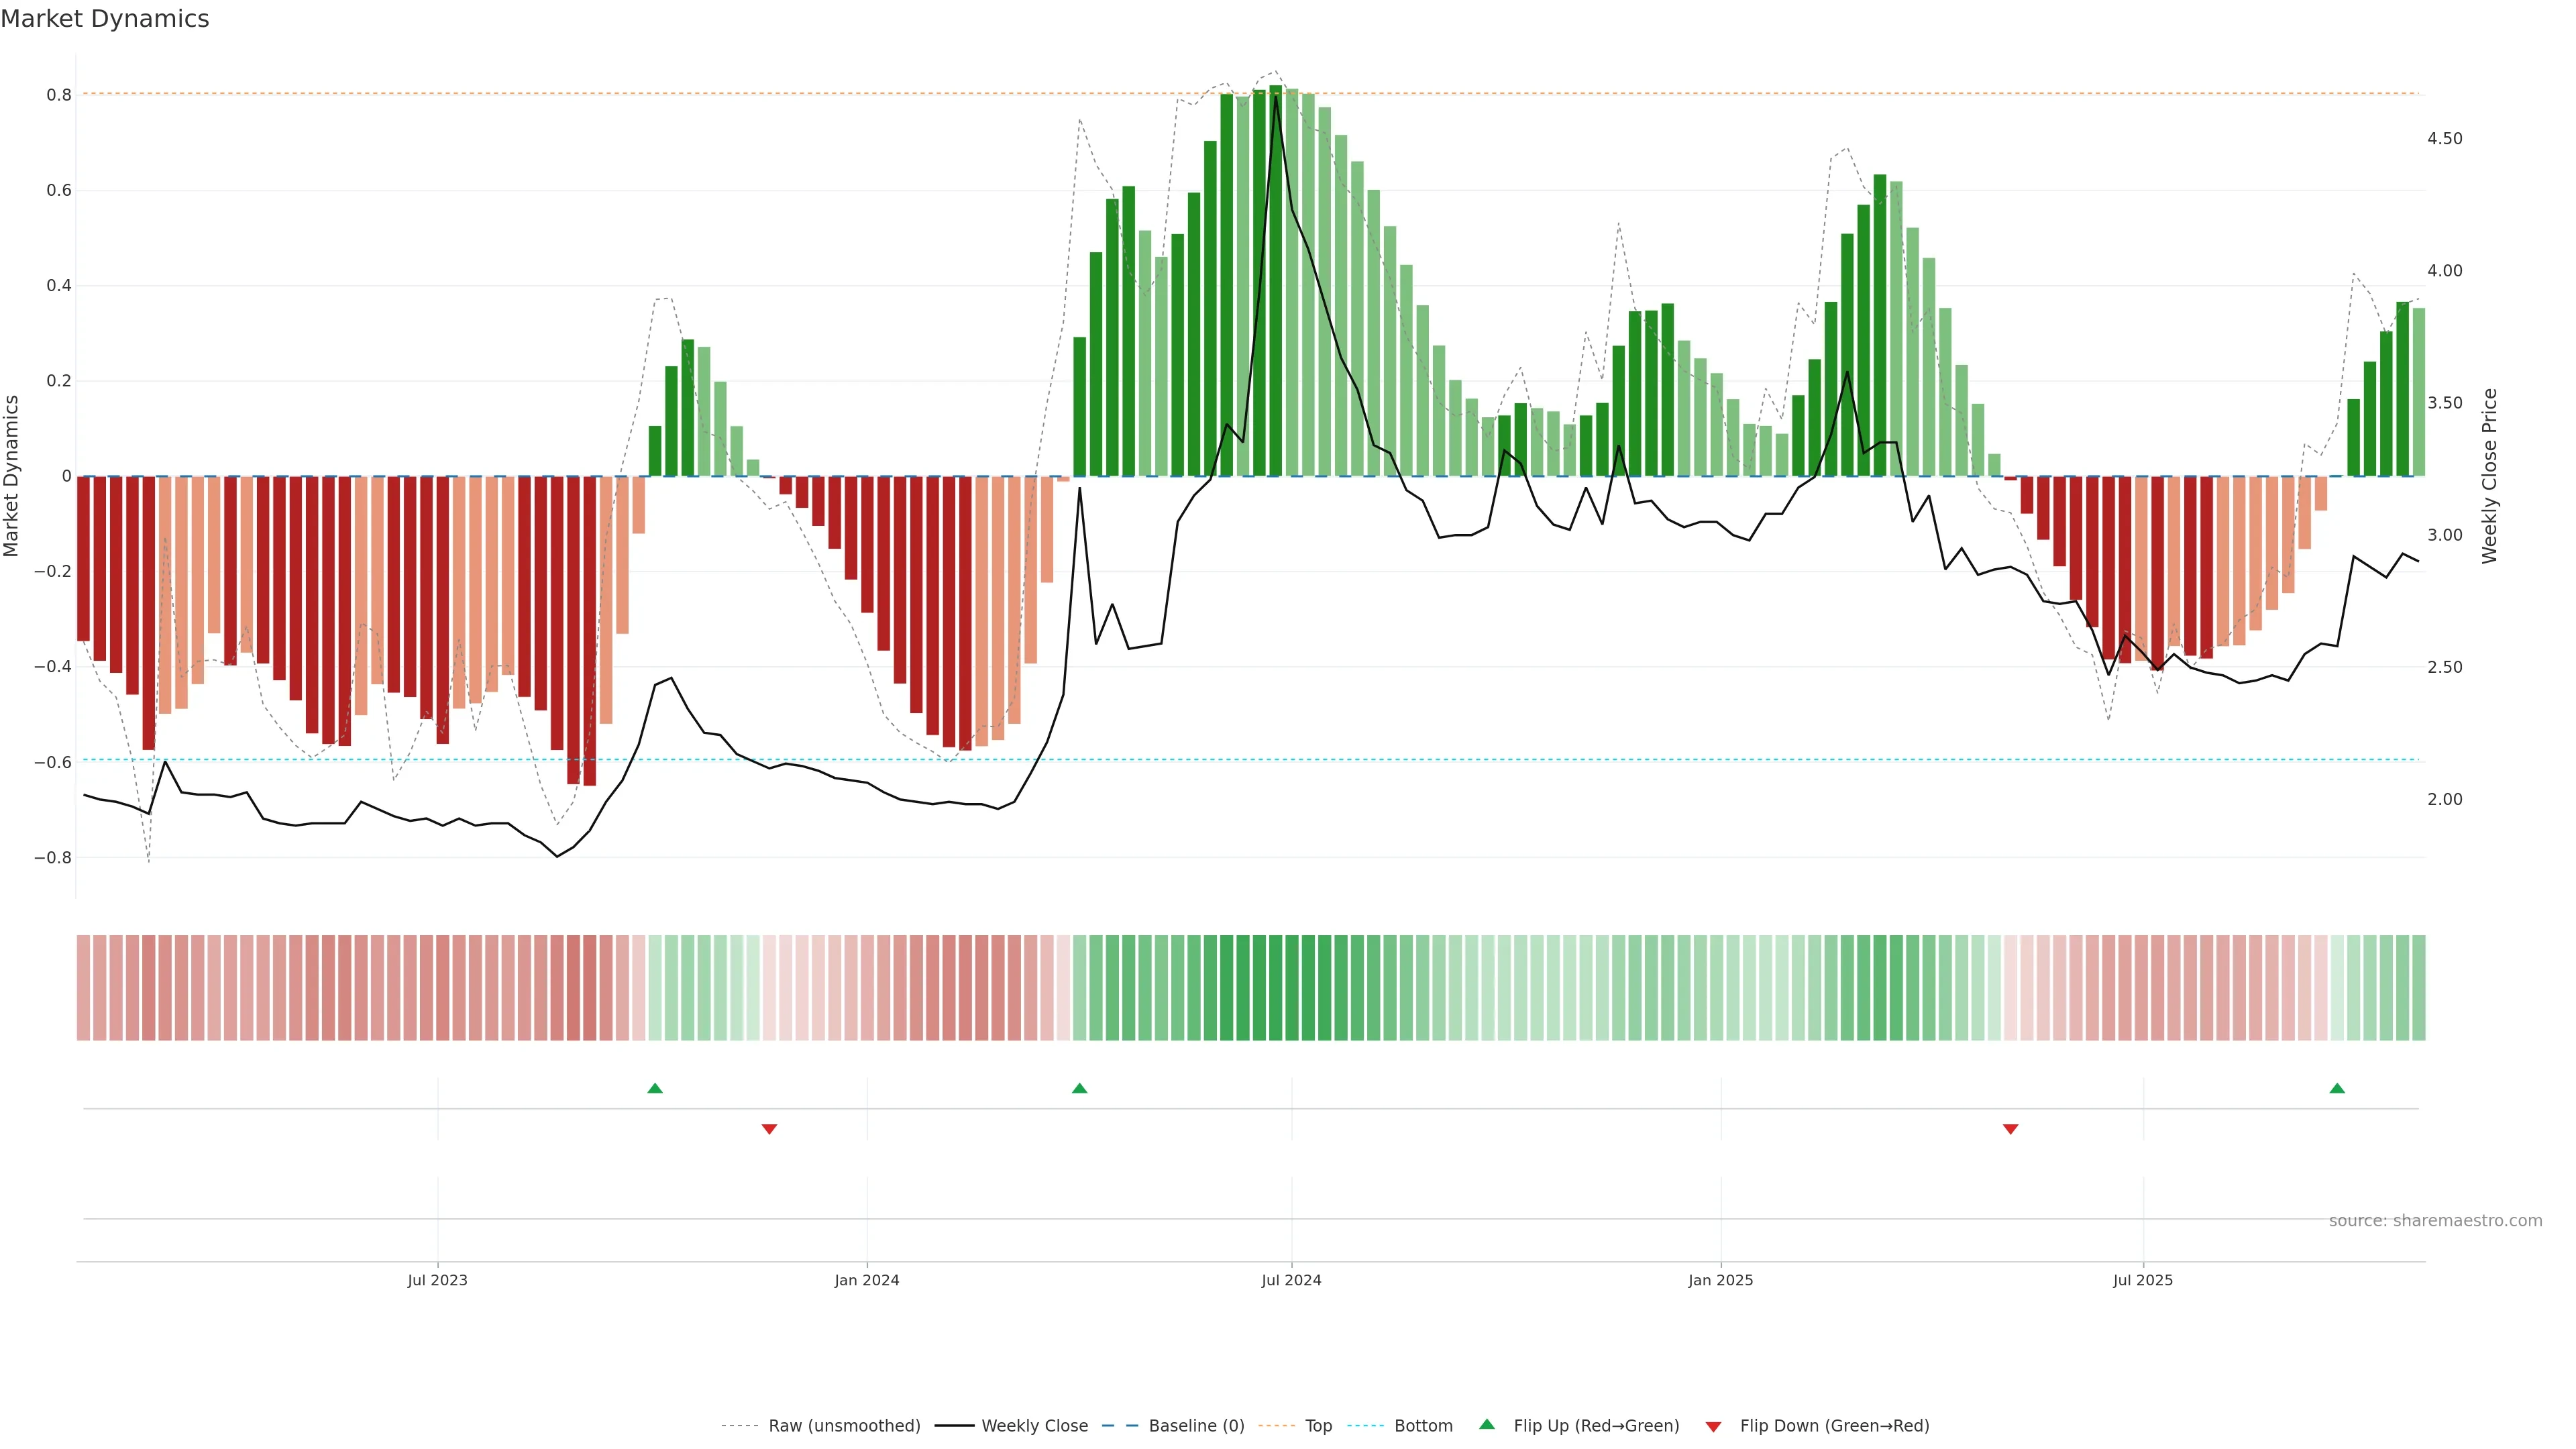Click the first green Flip Up triangle marker
This screenshot has height=1449, width=2576.
(655, 1088)
